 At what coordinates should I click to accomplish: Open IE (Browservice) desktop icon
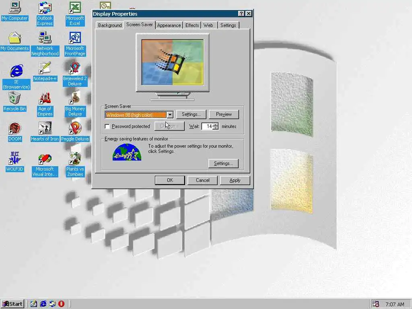click(x=16, y=77)
